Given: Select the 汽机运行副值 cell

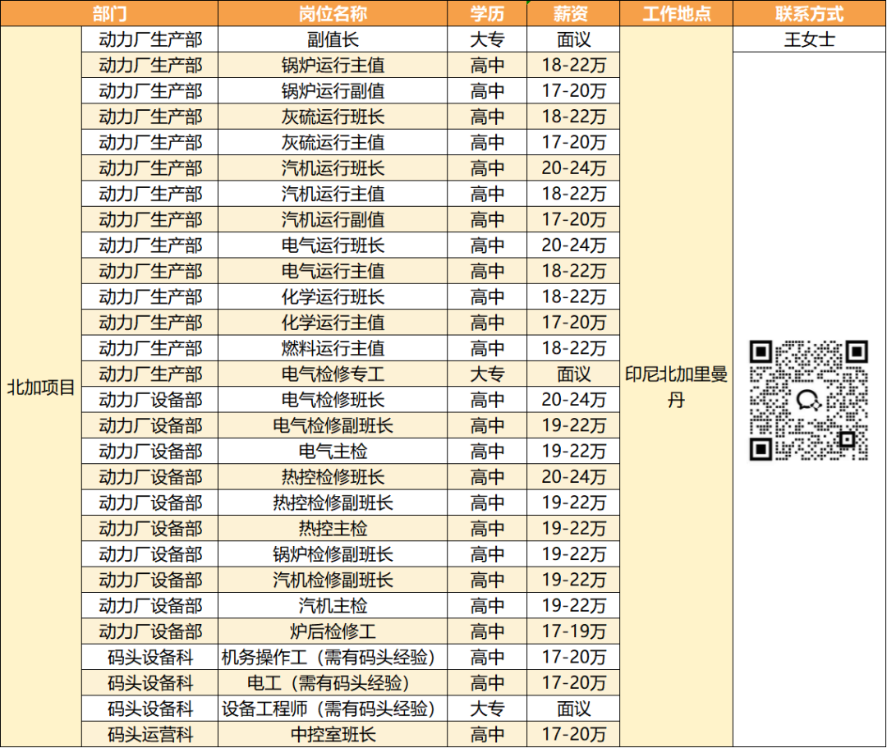Looking at the screenshot, I should point(333,219).
